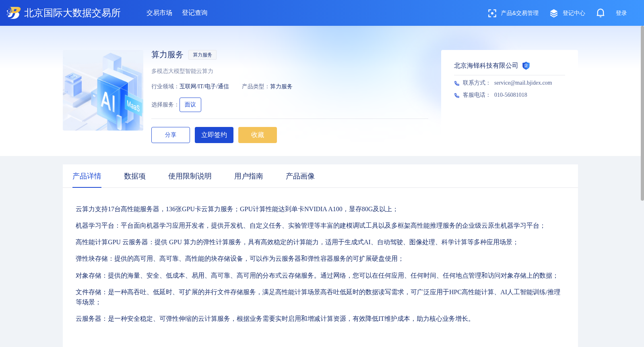Click the 北京海铎科技有限公司 company name
This screenshot has width=644, height=347.
(486, 66)
